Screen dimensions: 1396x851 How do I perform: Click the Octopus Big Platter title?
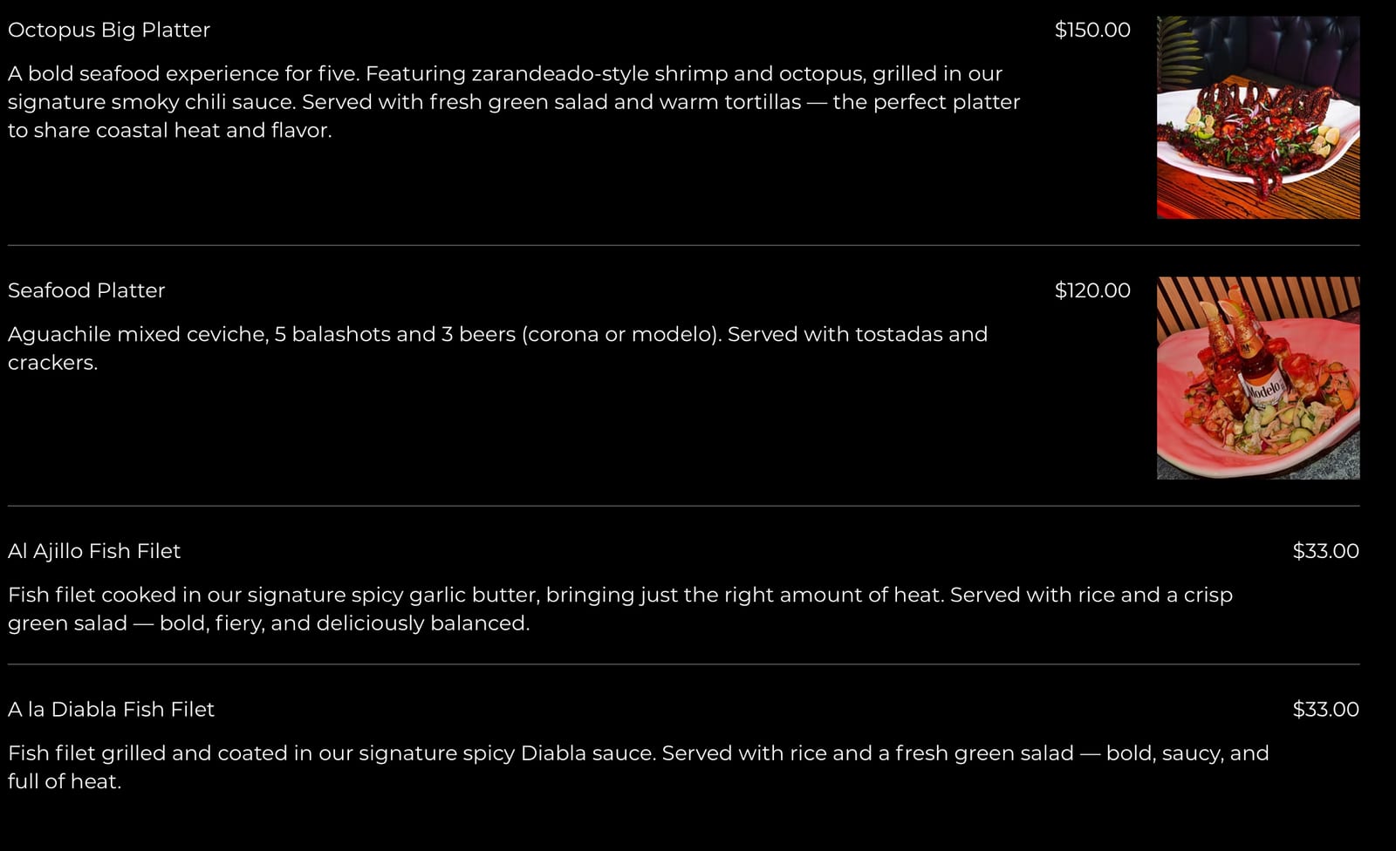109,30
